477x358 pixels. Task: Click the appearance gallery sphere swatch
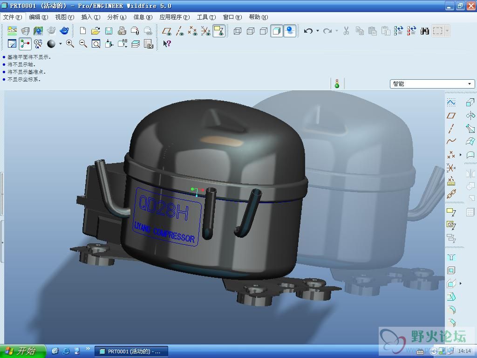pos(51,44)
